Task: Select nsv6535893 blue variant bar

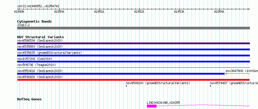Action: click(x=133, y=49)
